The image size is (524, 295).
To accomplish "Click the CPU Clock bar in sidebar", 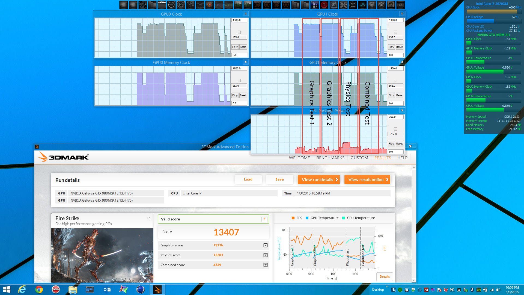I will click(x=493, y=12).
